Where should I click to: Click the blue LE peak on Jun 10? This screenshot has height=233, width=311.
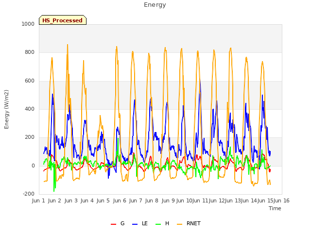coord(200,80)
